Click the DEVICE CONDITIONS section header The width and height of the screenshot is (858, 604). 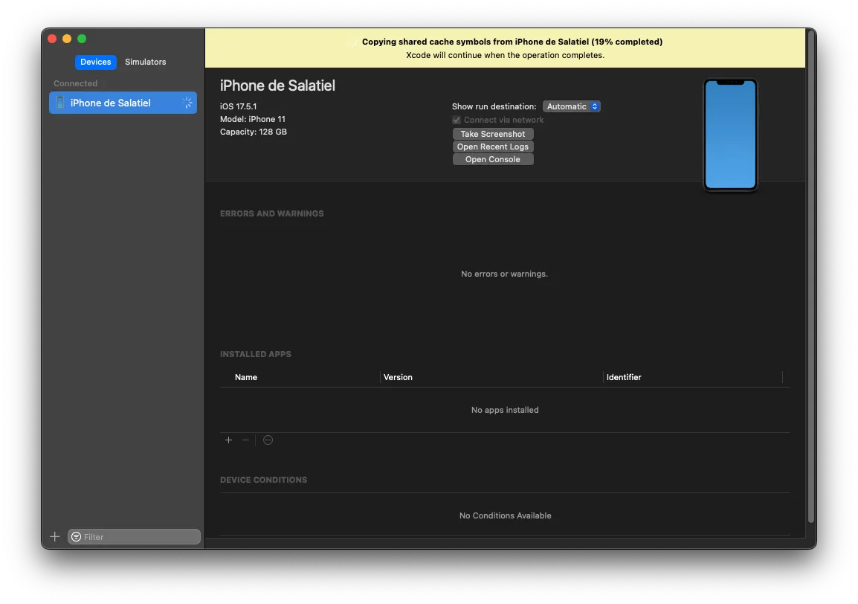(264, 480)
